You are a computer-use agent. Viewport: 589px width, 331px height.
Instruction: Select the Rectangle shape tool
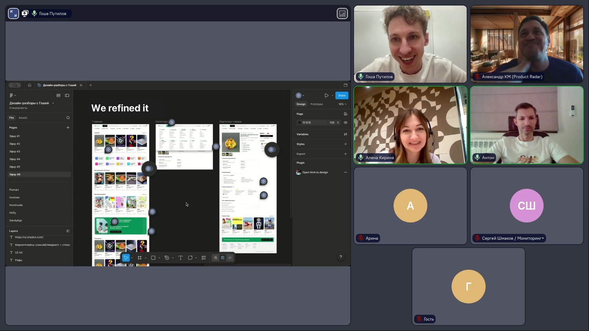click(153, 258)
